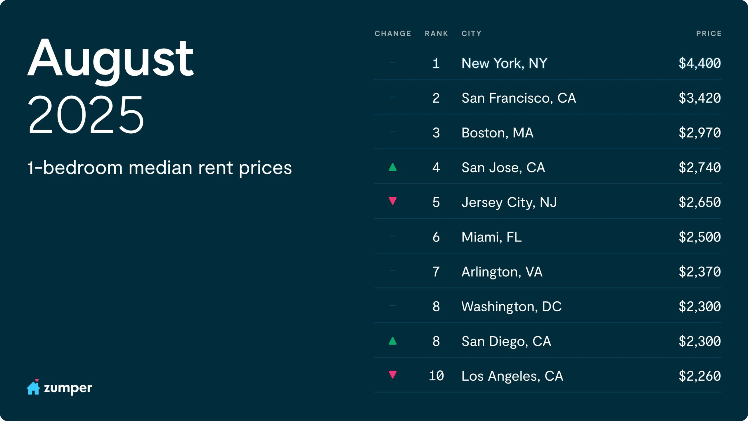The width and height of the screenshot is (748, 421).
Task: Click the Zumper house logo icon
Action: click(x=33, y=387)
